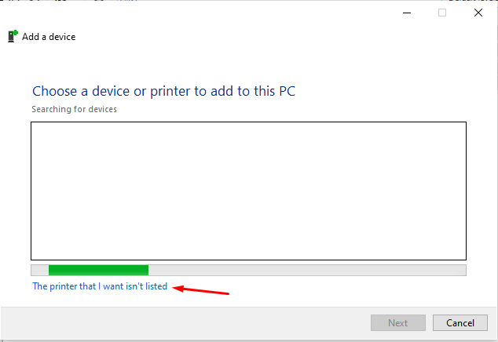The width and height of the screenshot is (498, 342).
Task: Click the "Searching for devices" status text
Action: click(x=74, y=109)
